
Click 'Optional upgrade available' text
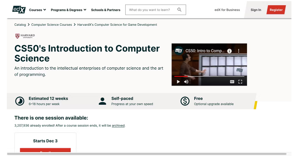point(214,104)
